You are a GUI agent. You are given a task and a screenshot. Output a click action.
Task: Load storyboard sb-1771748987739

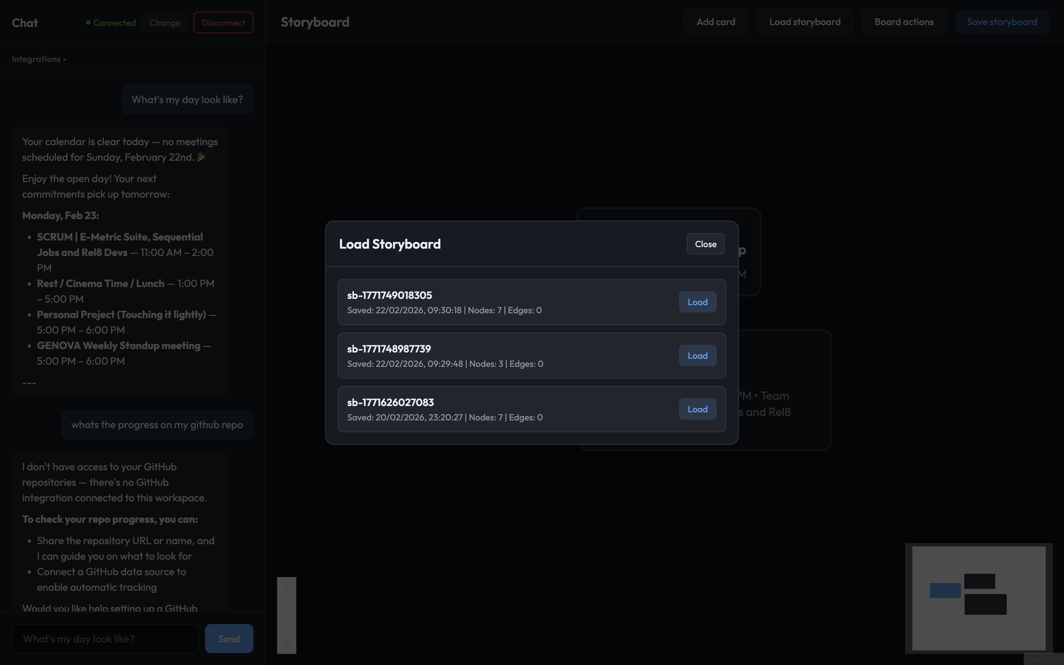pyautogui.click(x=697, y=356)
